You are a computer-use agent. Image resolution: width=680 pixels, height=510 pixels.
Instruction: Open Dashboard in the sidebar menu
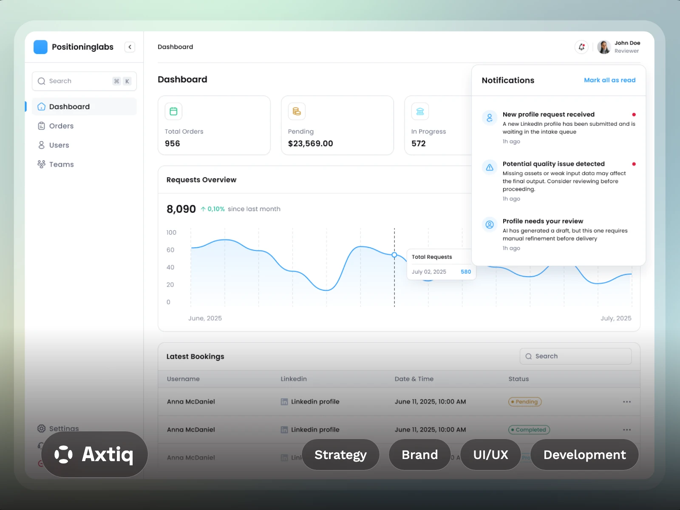[x=84, y=107]
